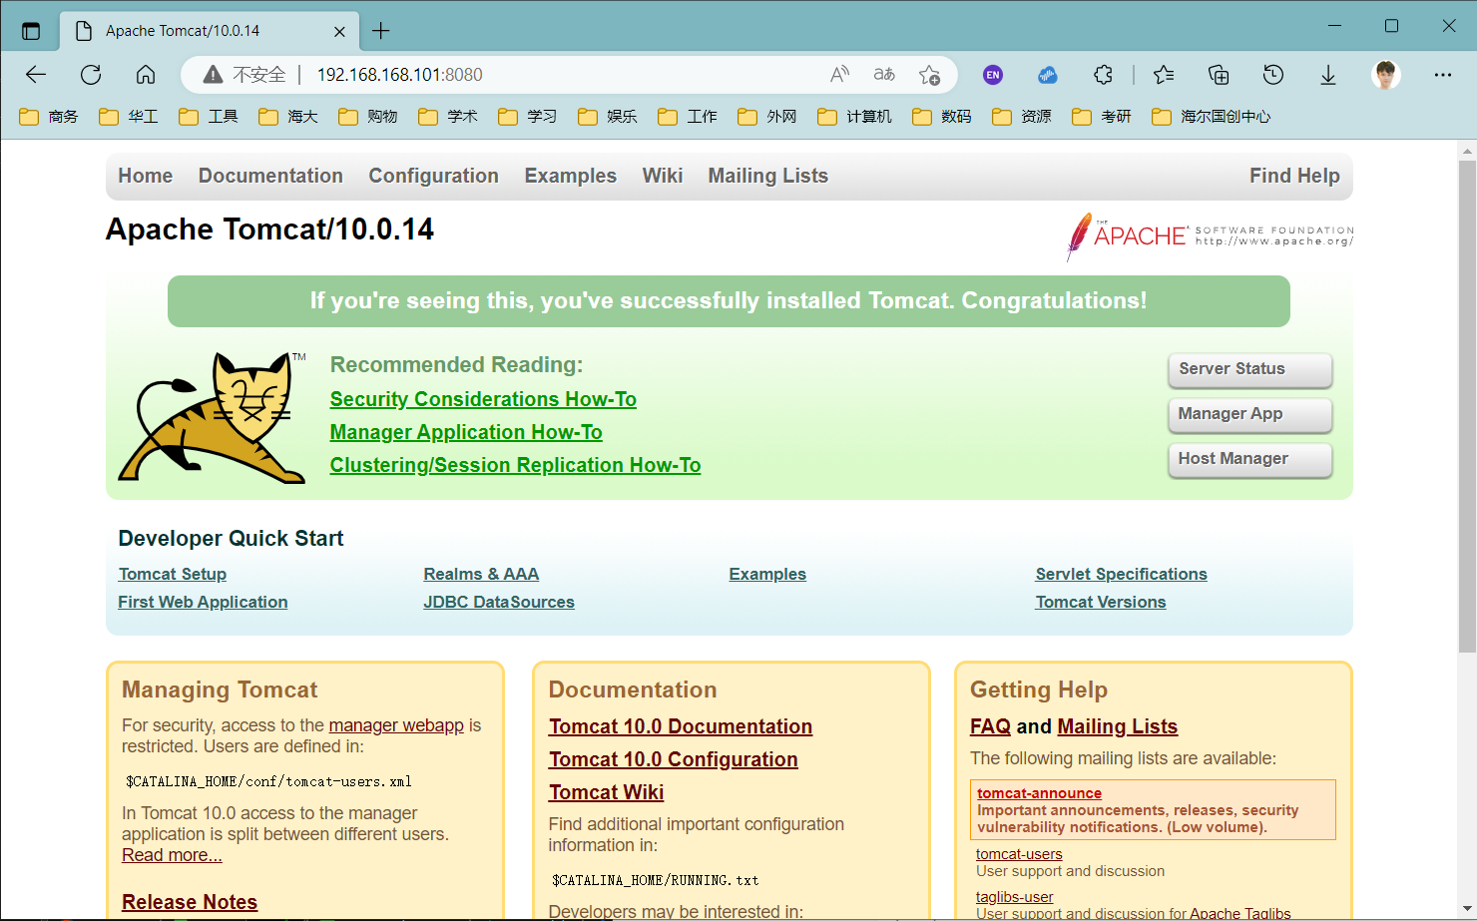Open the tab actions menu icon

31,31
